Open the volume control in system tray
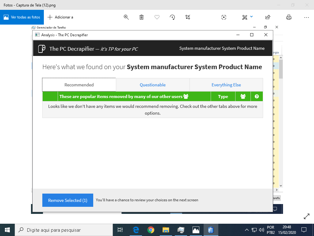Image resolution: width=314 pixels, height=236 pixels. coord(261,230)
